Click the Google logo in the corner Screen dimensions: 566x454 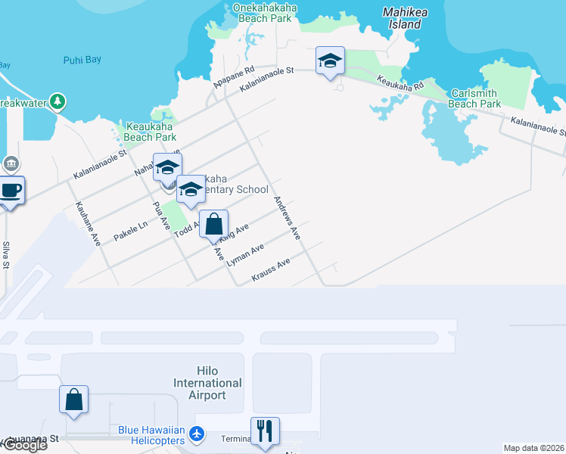pyautogui.click(x=24, y=444)
